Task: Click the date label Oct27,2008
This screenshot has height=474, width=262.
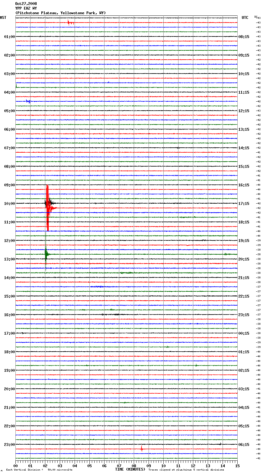Action: 26,4
